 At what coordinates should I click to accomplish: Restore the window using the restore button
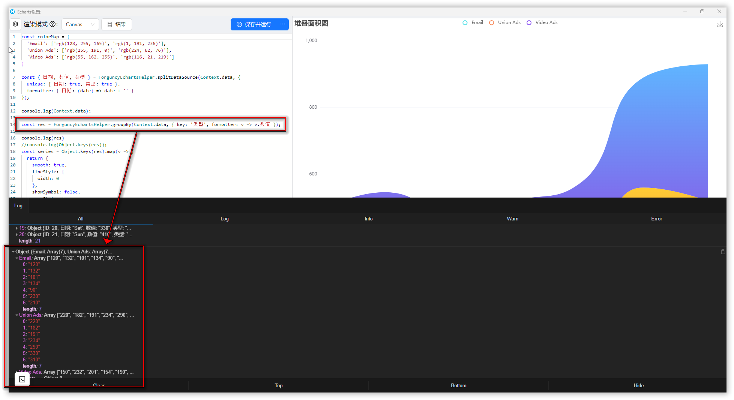point(702,11)
